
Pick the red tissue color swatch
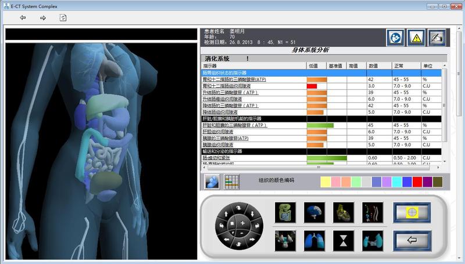tap(417, 182)
